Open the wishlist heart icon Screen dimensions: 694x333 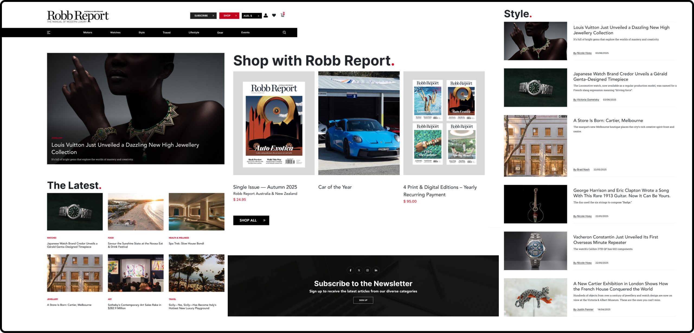pyautogui.click(x=274, y=15)
